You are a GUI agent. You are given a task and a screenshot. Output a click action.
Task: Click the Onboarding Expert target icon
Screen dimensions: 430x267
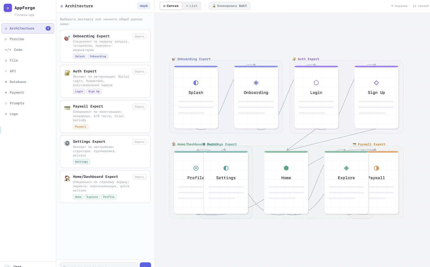tap(67, 38)
